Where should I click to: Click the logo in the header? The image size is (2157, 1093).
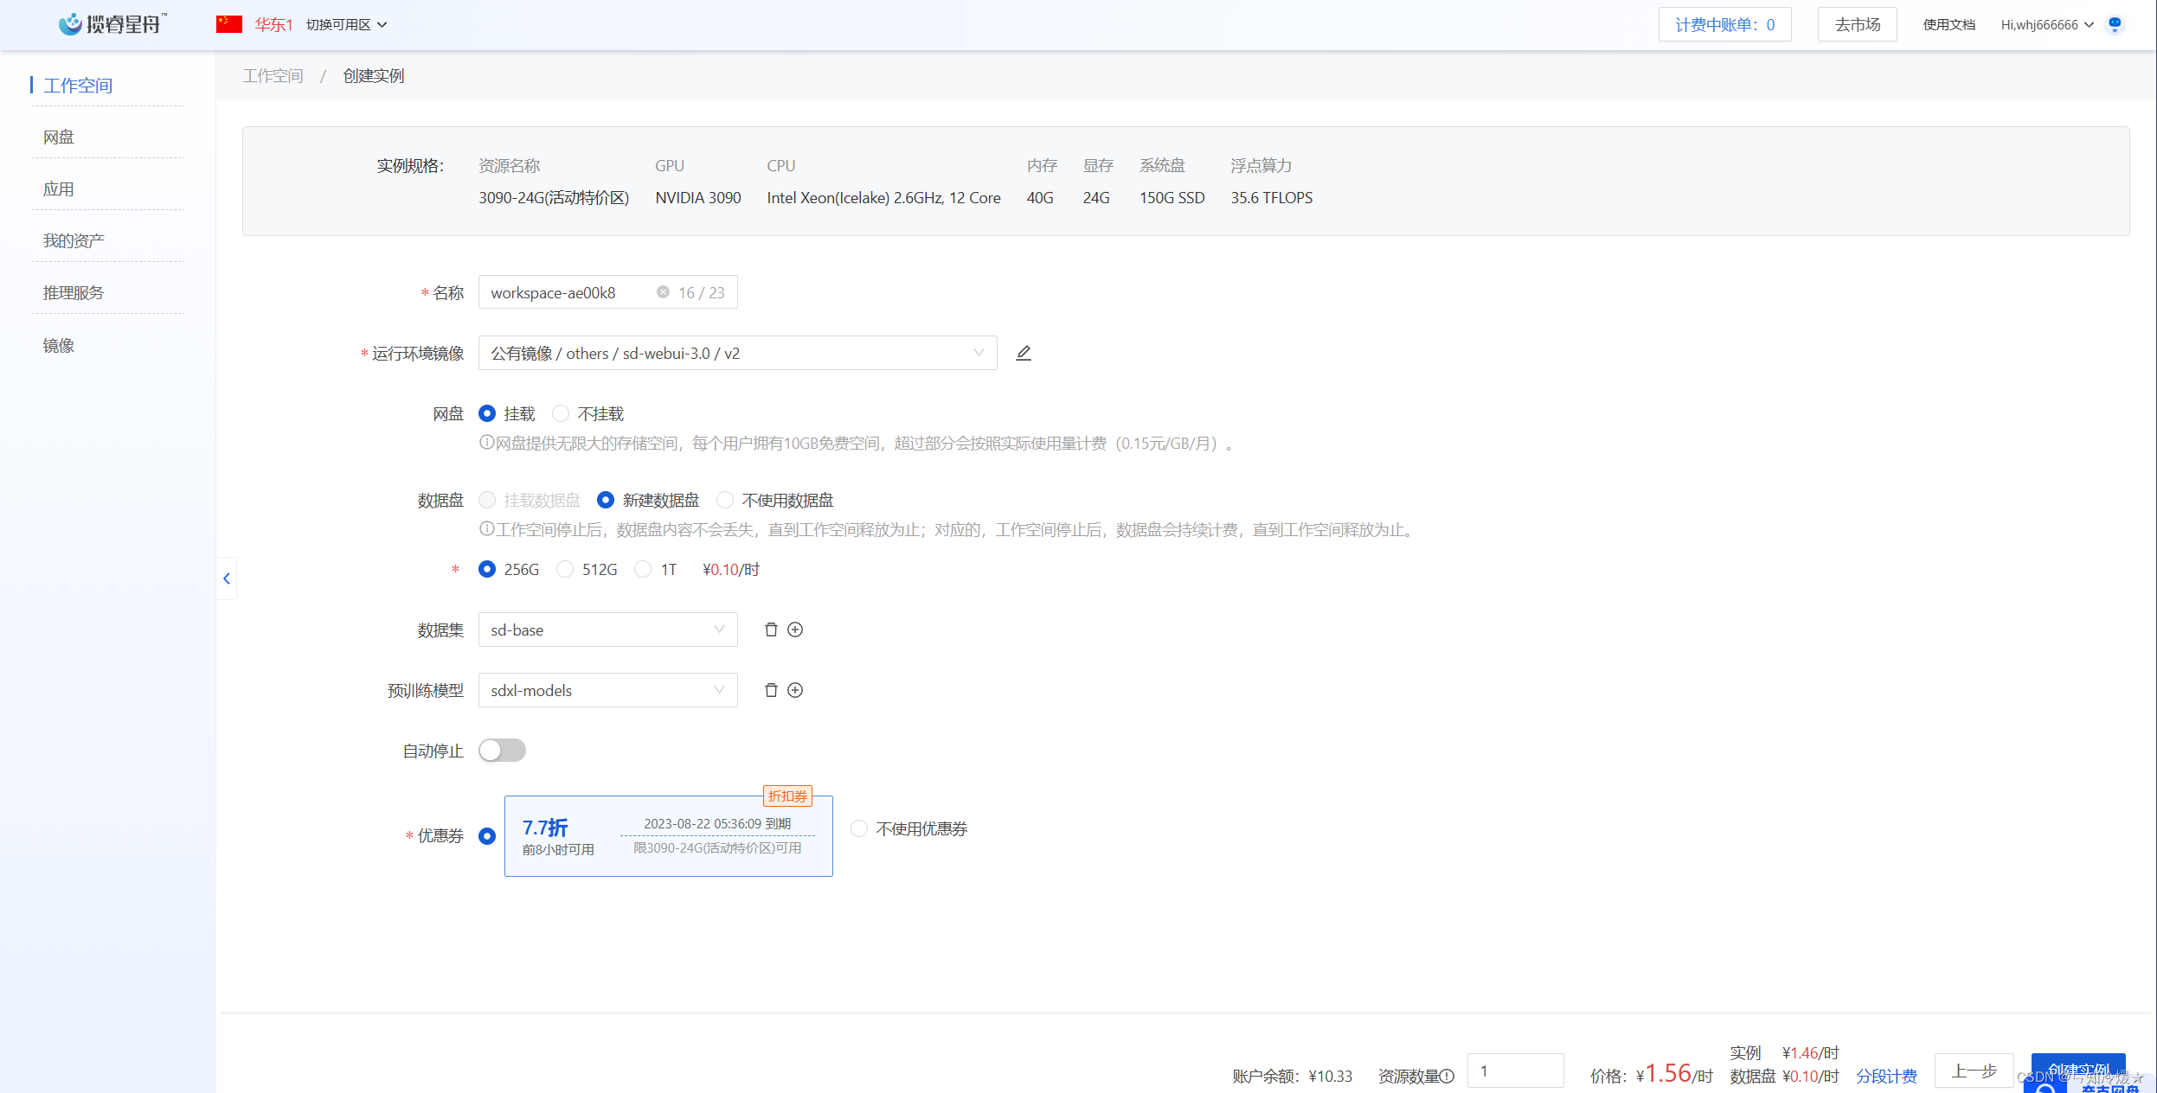(x=112, y=23)
